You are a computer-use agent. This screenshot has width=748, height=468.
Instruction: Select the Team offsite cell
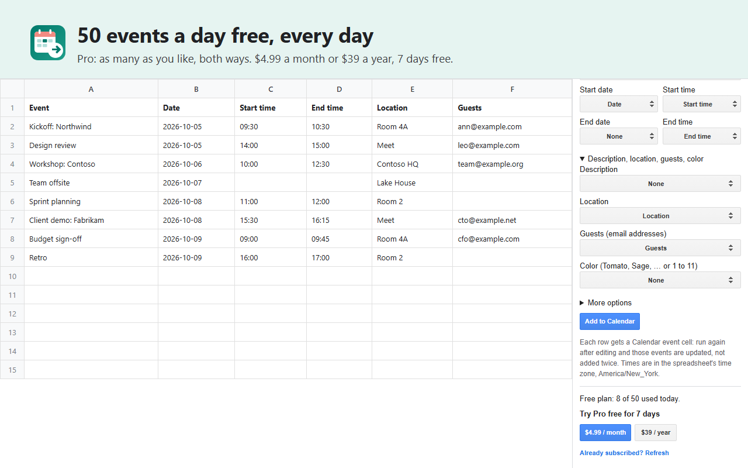(x=91, y=183)
